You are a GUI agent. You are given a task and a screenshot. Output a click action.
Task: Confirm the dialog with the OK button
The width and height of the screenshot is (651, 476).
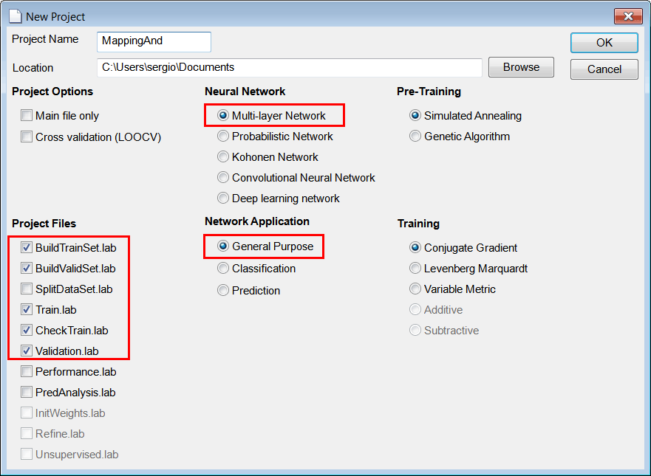(604, 43)
